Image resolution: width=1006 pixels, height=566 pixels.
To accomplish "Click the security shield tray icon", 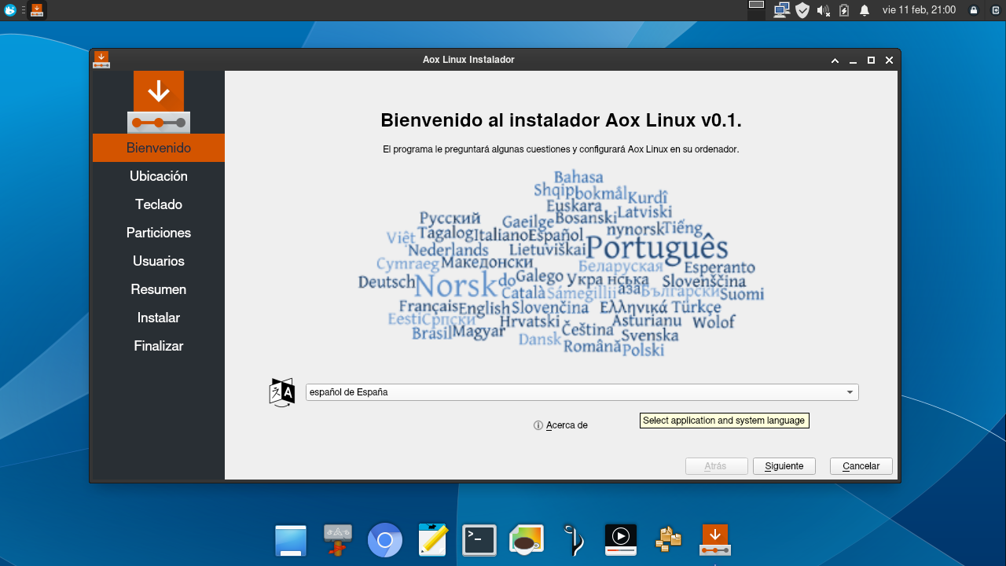I will pyautogui.click(x=802, y=10).
